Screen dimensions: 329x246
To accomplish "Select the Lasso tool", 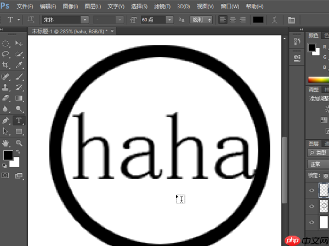I will [5, 54].
